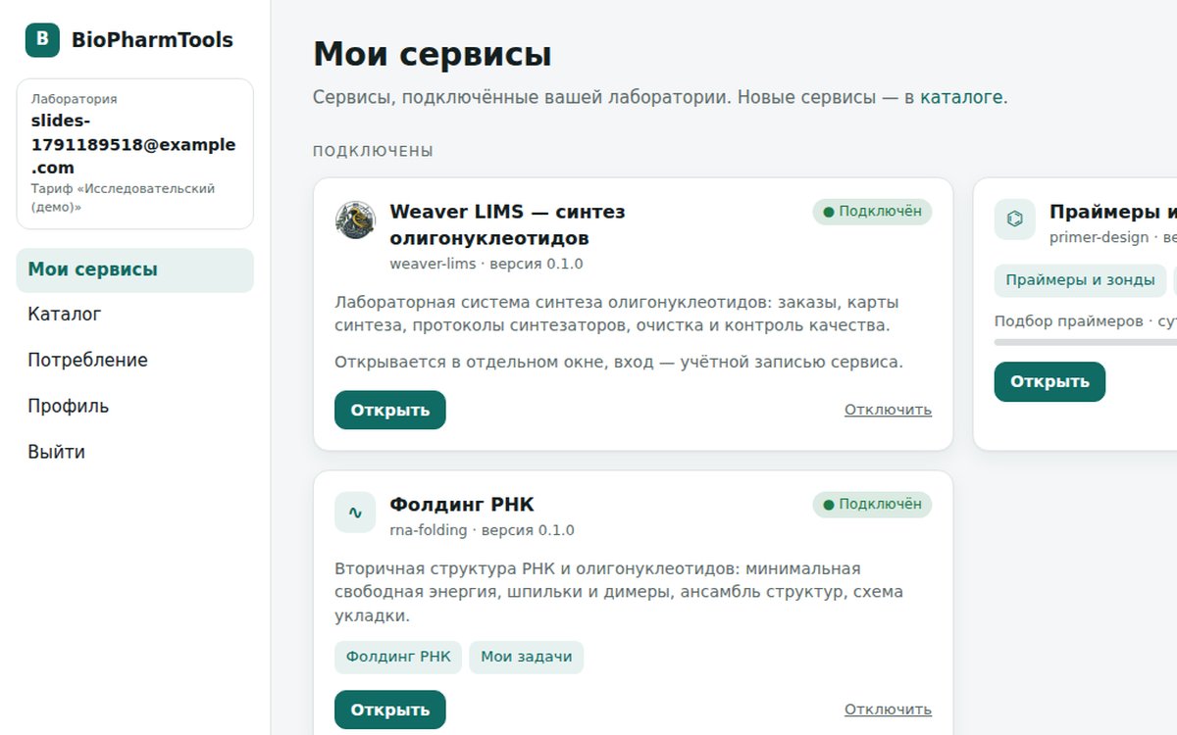
Task: Disconnect Фолдинг РНК via Отключить
Action: pyautogui.click(x=888, y=710)
